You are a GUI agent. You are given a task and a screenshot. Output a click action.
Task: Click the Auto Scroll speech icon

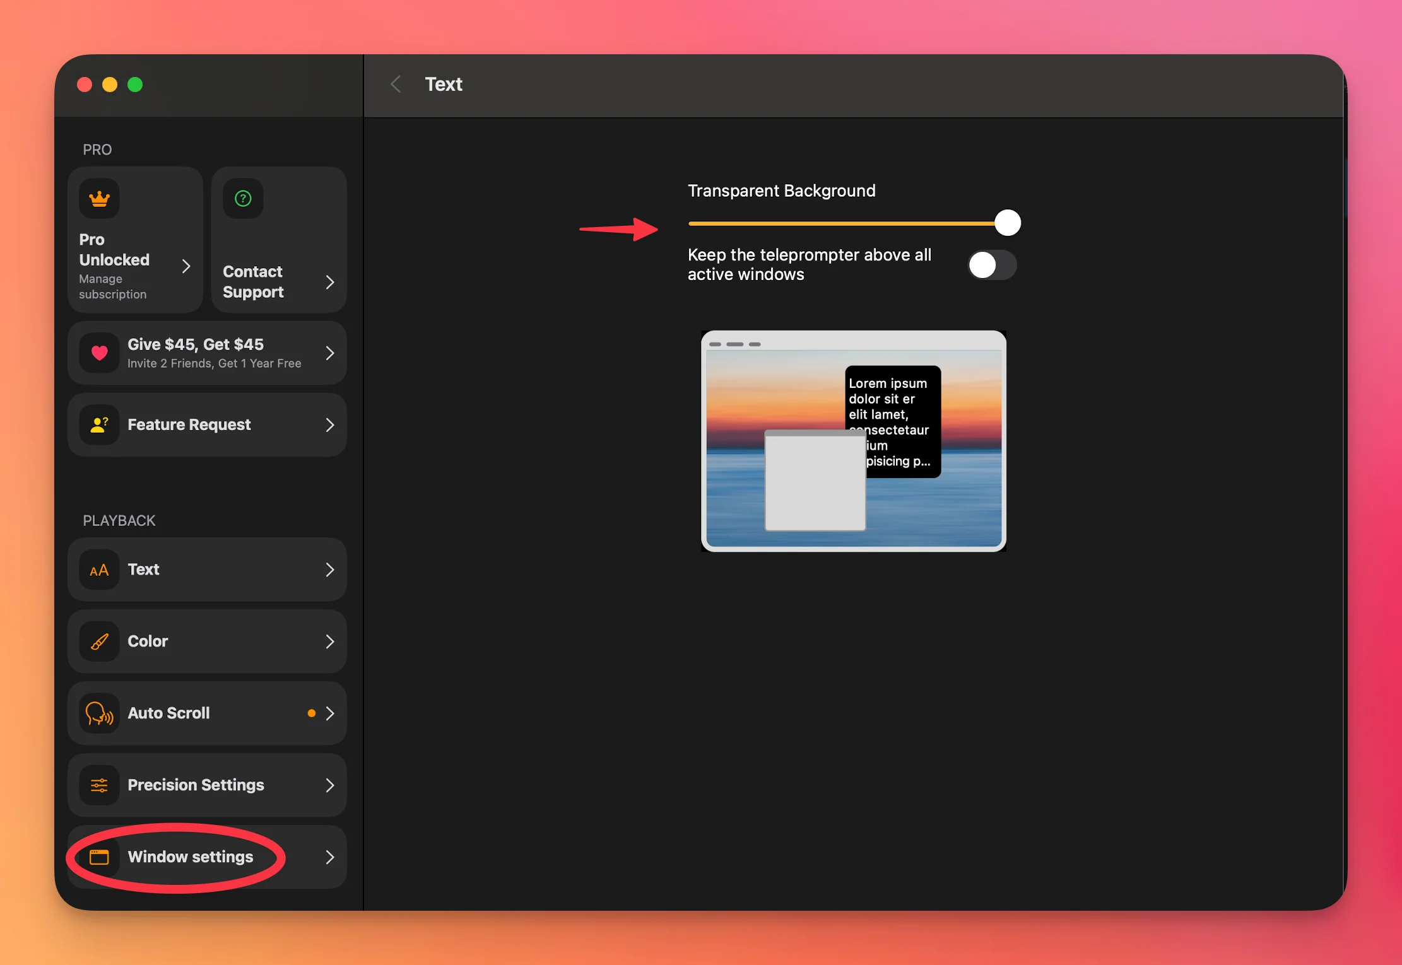[99, 713]
